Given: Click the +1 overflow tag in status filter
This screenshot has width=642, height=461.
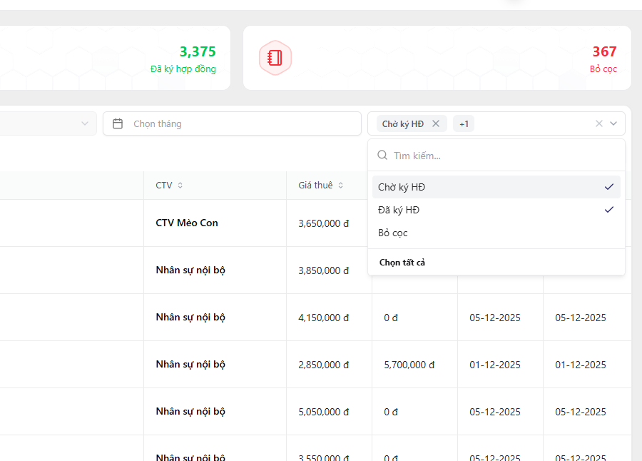Looking at the screenshot, I should coord(464,123).
